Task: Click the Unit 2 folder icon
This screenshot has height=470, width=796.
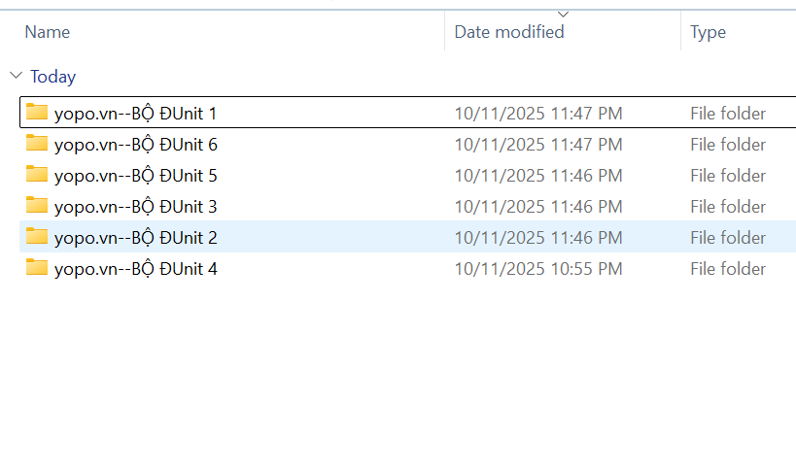Action: pos(37,237)
